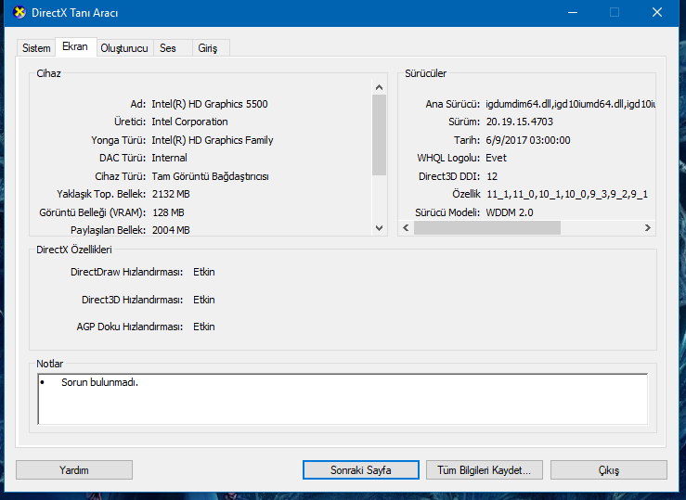The image size is (686, 500).
Task: Click inside the Notlar text box
Action: tap(343, 399)
